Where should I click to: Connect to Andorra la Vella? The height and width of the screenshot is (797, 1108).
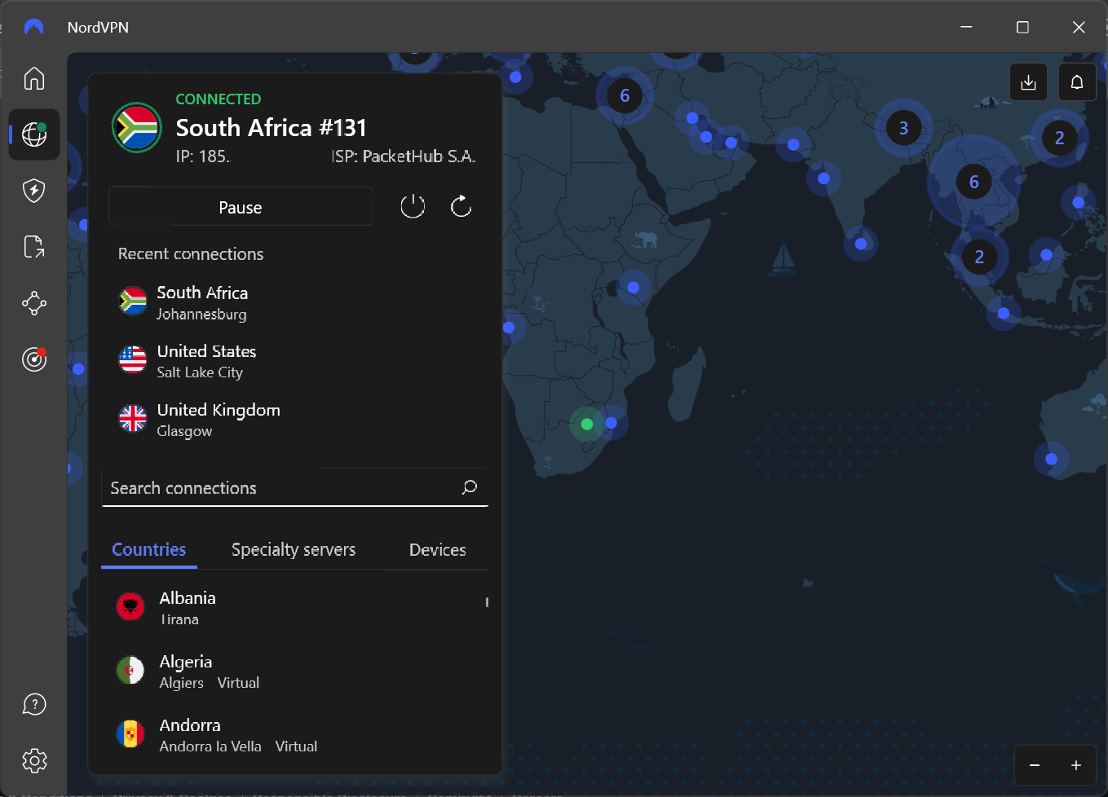[294, 734]
